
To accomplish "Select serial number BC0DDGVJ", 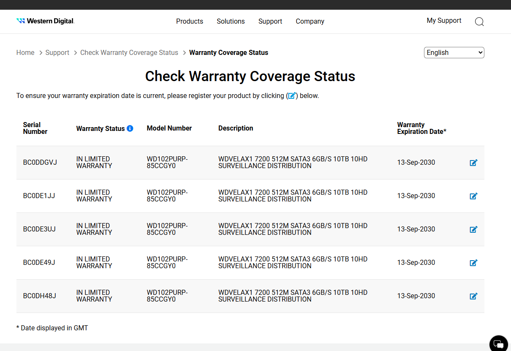I will coord(40,163).
